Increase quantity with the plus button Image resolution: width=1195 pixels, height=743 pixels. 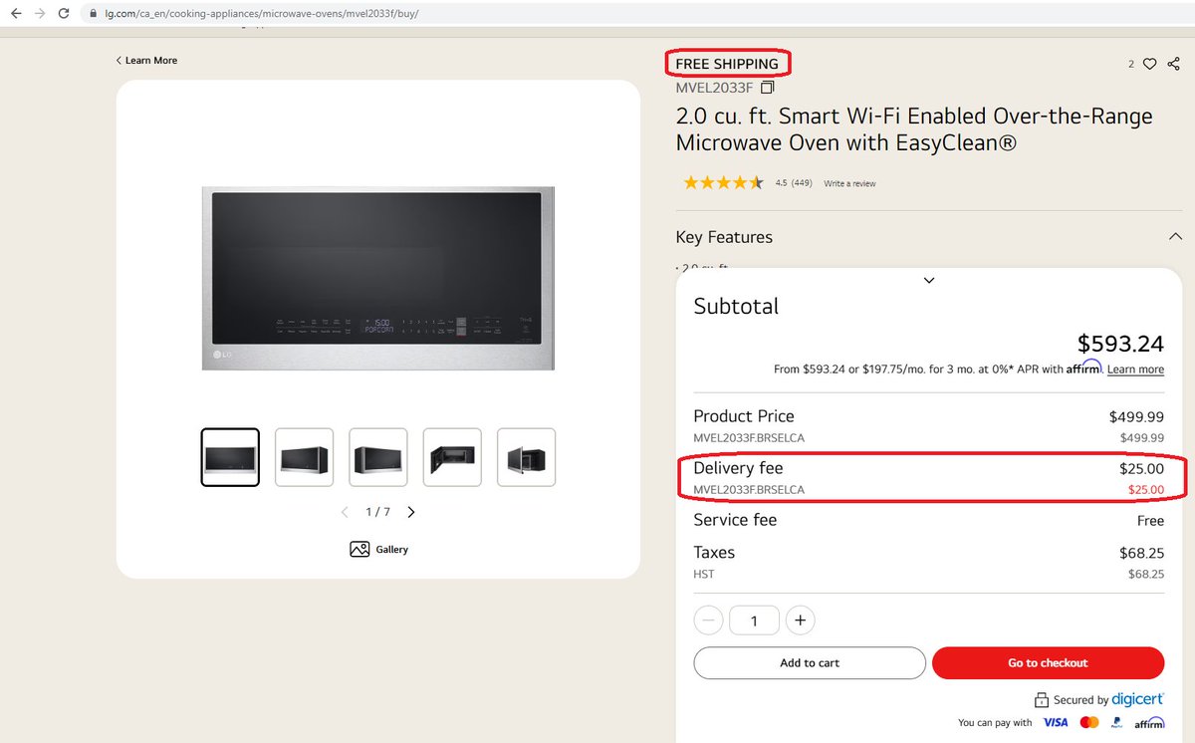pos(800,620)
